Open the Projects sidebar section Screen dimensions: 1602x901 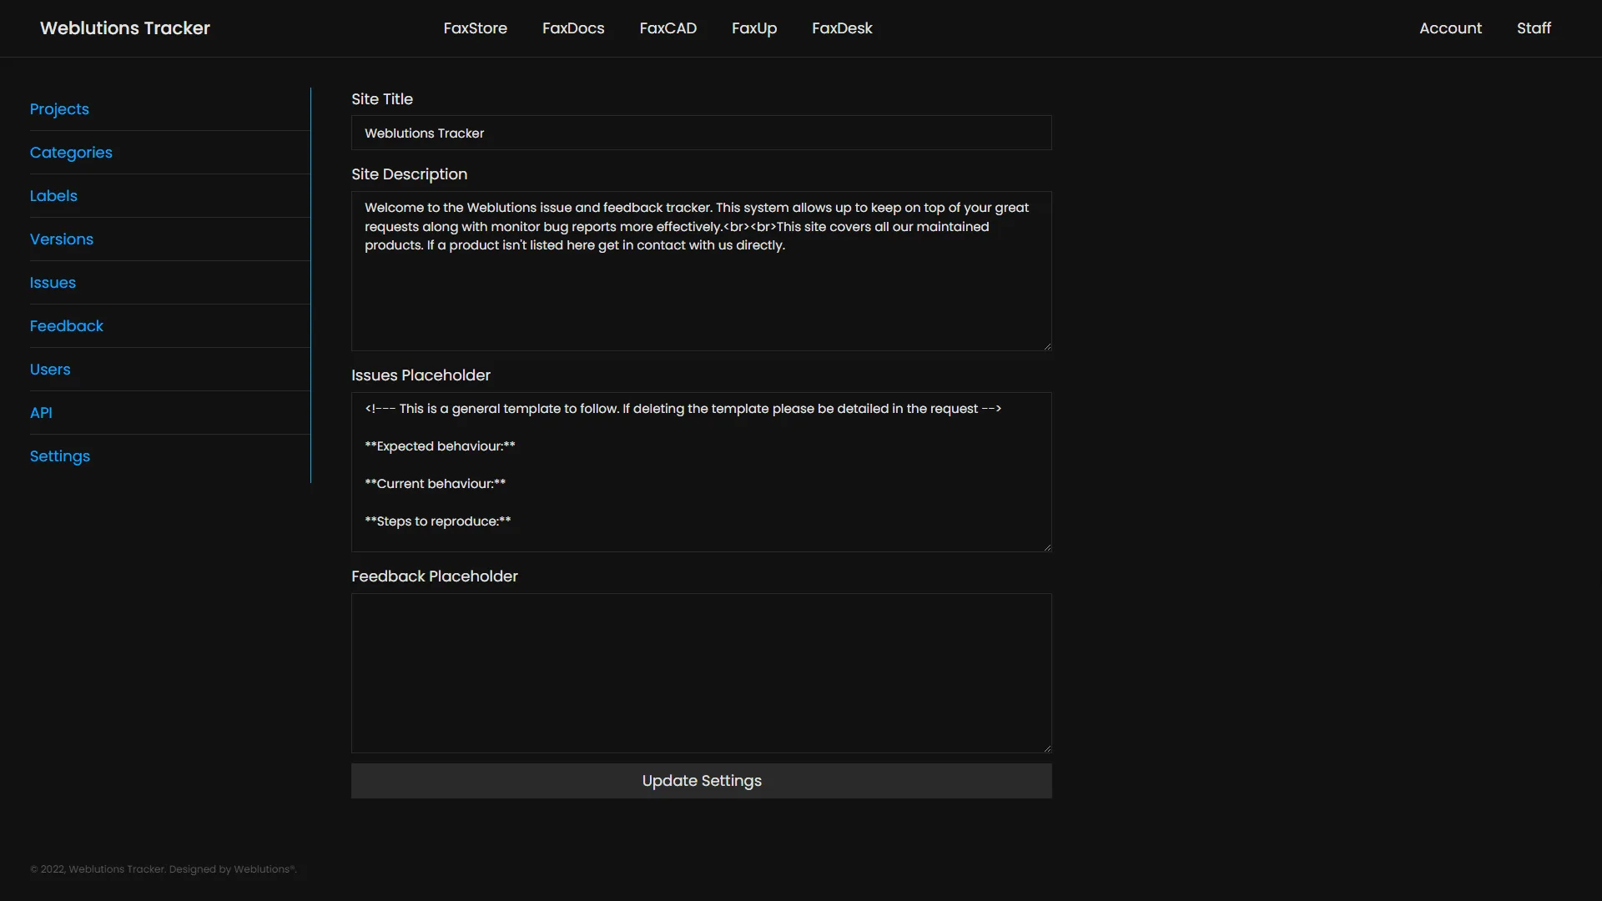pyautogui.click(x=59, y=108)
